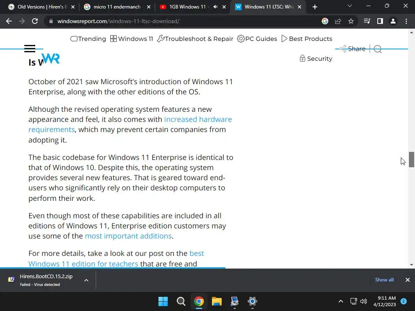This screenshot has width=415, height=311.
Task: Bookmark this tab with the star
Action: coord(351,21)
